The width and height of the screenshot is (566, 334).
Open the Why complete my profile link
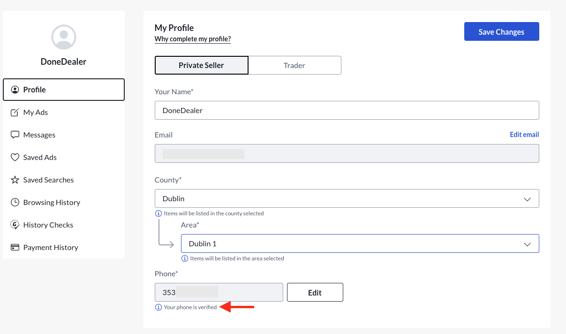tap(193, 39)
